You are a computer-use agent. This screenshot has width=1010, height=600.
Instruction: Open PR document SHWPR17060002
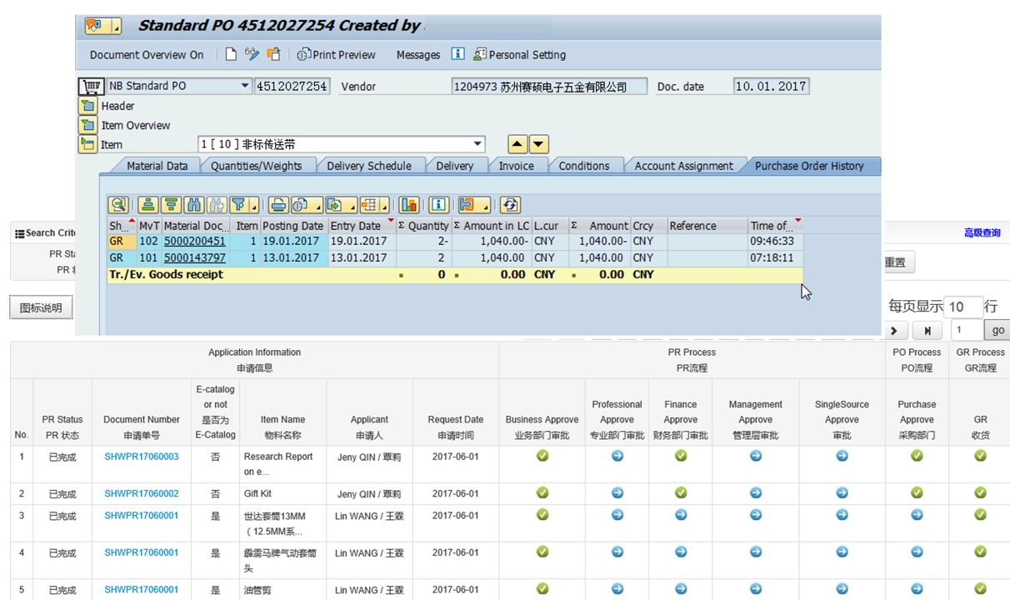pos(142,494)
